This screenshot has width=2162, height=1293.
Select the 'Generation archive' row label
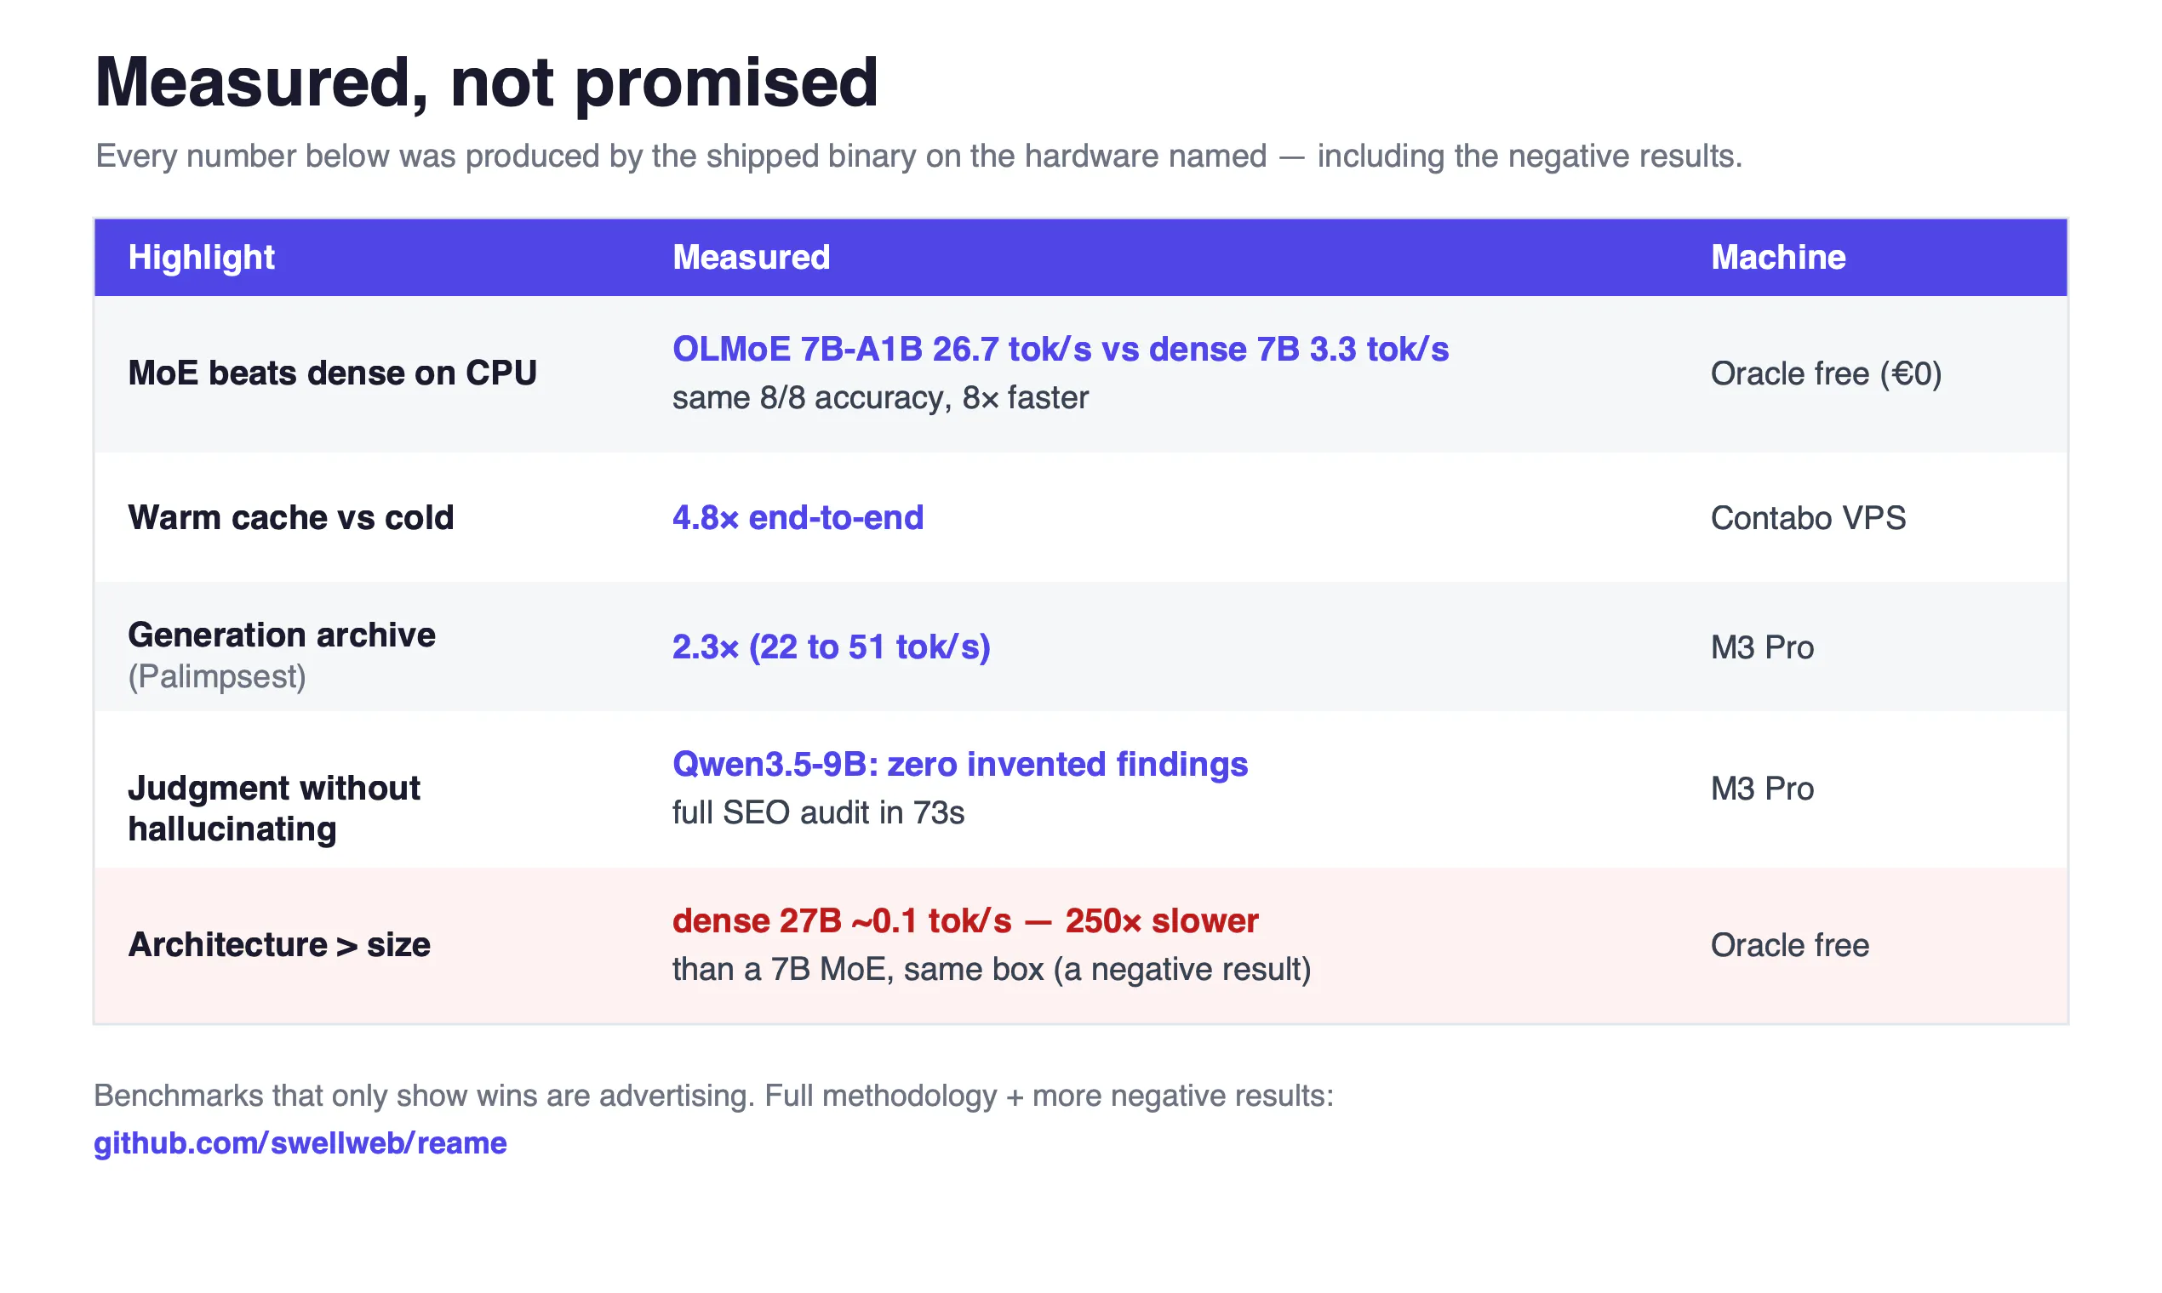pos(282,635)
